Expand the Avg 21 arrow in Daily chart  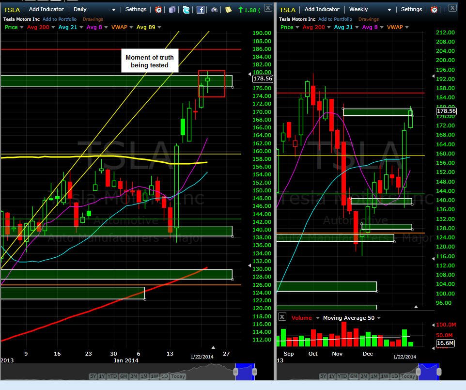point(81,27)
